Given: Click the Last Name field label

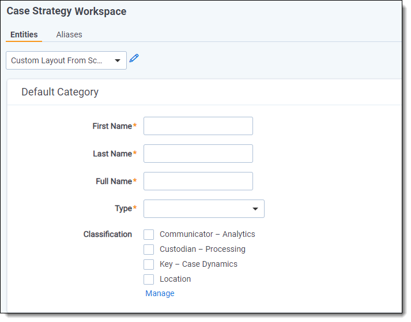Looking at the screenshot, I should point(112,154).
